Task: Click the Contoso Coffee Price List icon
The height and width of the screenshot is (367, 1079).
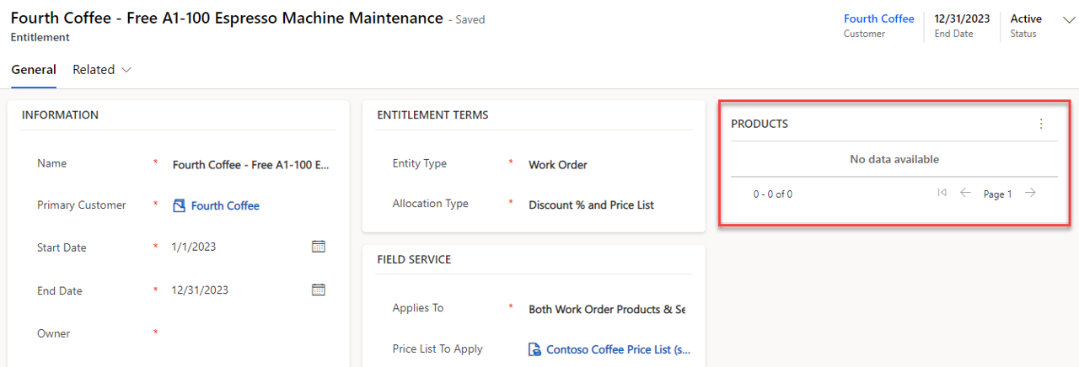Action: coord(534,349)
